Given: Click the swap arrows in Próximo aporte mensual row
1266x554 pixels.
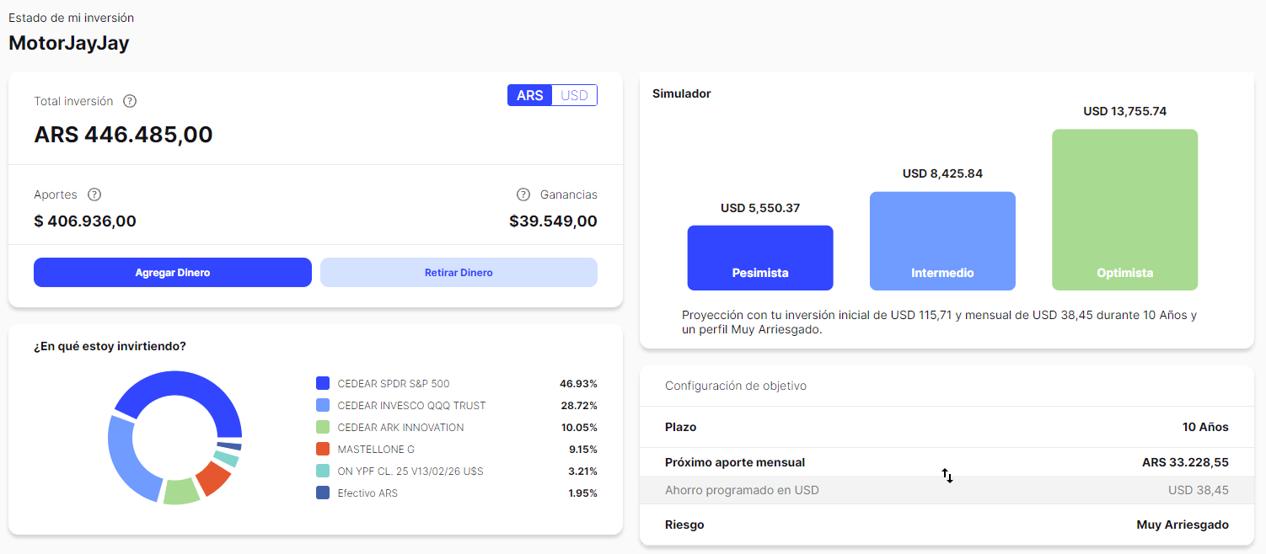Looking at the screenshot, I should pyautogui.click(x=947, y=476).
